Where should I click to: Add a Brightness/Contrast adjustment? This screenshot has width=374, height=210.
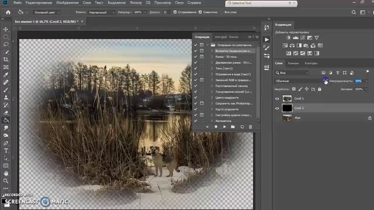coord(288,37)
